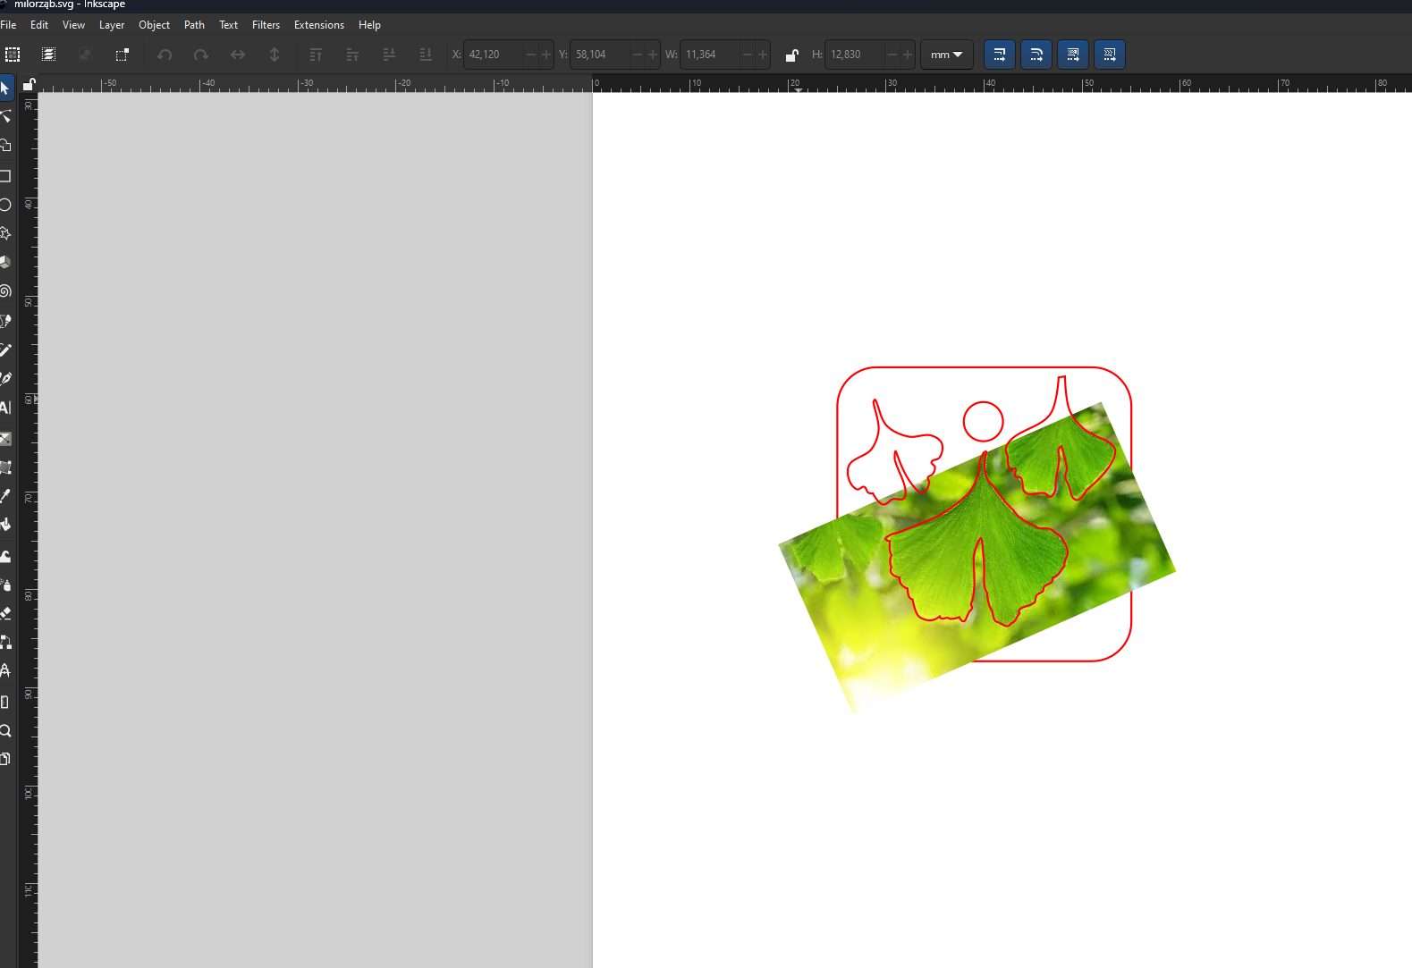Select the Spiral tool

(5, 291)
